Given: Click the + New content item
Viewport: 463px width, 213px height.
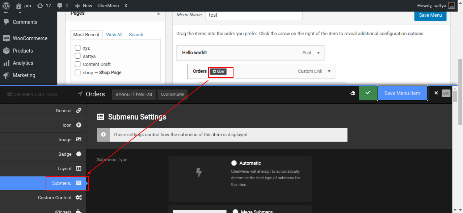Looking at the screenshot, I should [83, 5].
